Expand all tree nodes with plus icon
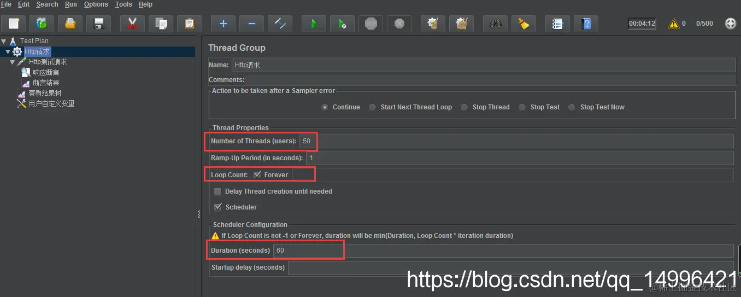 [223, 24]
